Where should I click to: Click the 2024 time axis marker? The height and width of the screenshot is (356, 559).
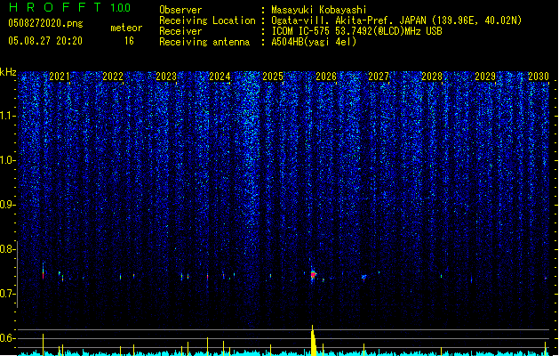point(220,76)
